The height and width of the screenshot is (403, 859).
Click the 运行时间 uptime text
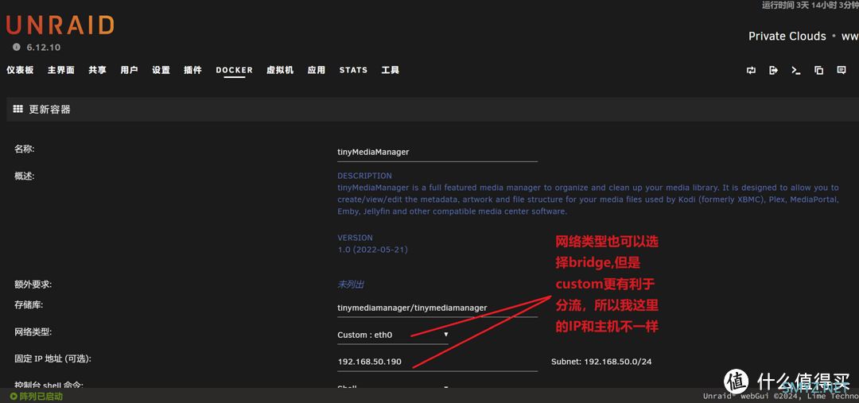pyautogui.click(x=810, y=5)
